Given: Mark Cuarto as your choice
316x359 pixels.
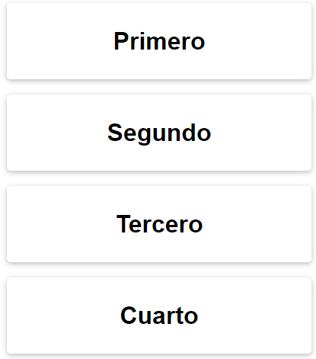Looking at the screenshot, I should pos(159,316).
